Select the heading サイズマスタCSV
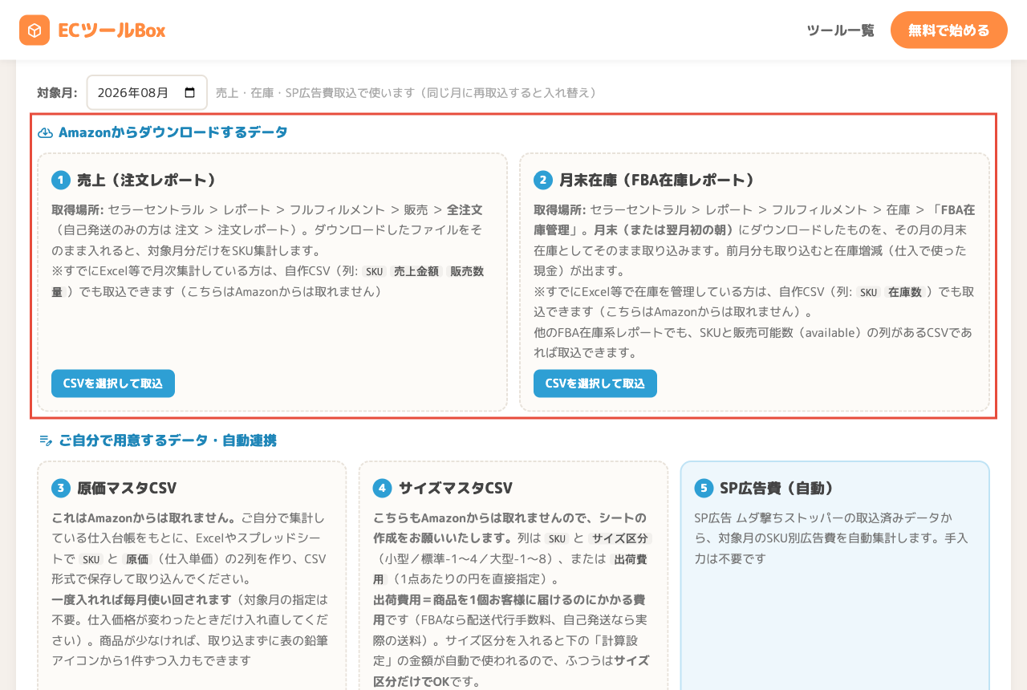 point(455,488)
